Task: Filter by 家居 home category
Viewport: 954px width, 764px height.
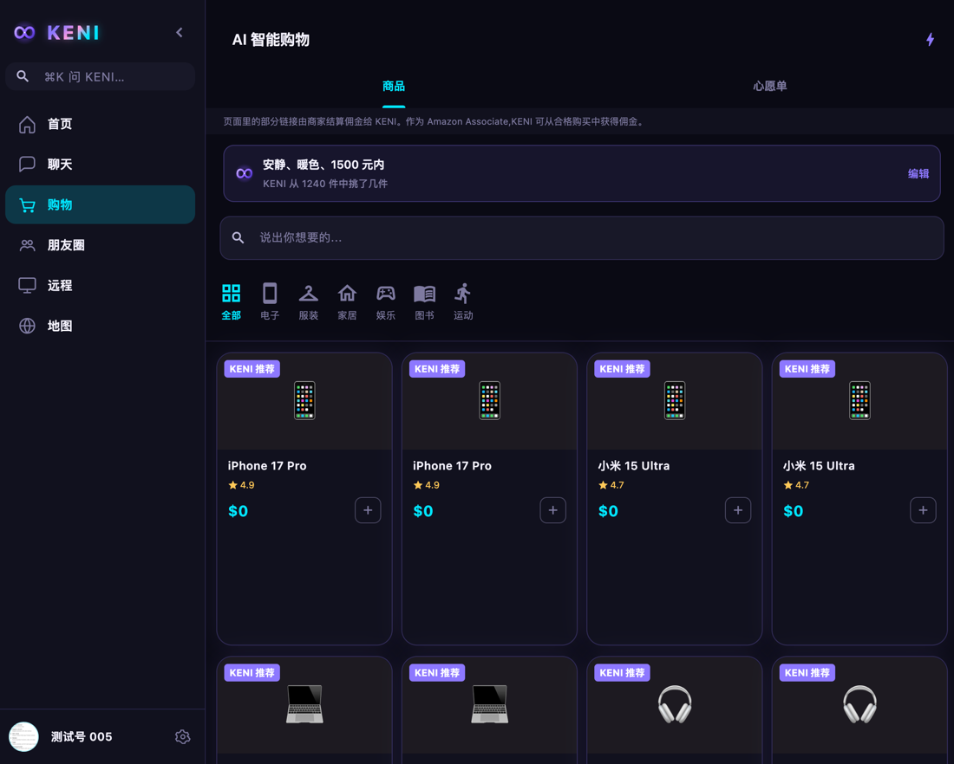Action: (x=347, y=301)
